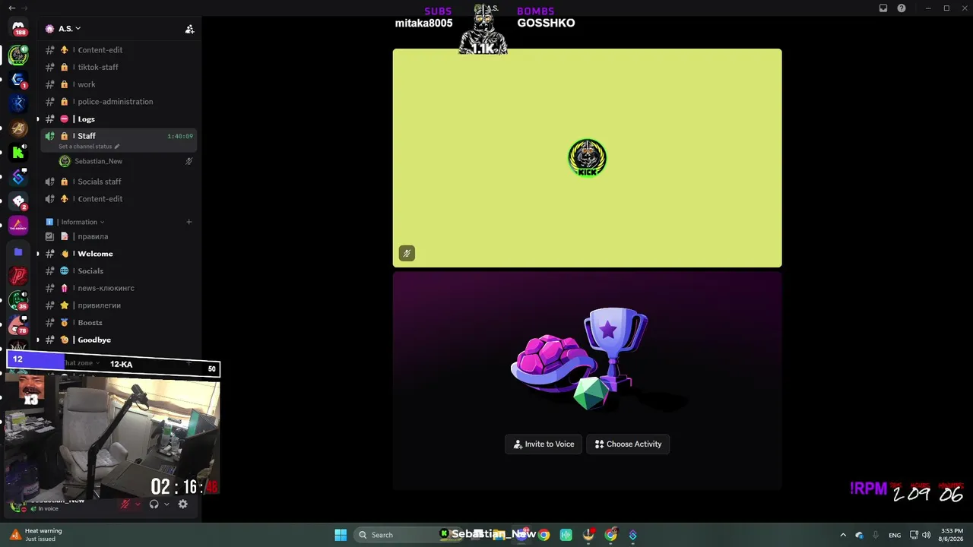Click the yellow voice participant tile
Image resolution: width=973 pixels, height=547 pixels.
pyautogui.click(x=587, y=158)
